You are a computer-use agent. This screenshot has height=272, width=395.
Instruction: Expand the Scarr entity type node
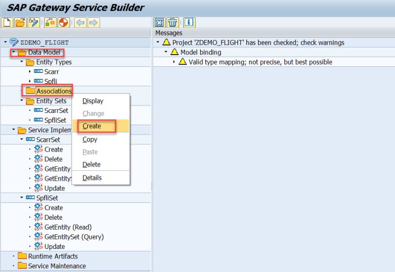(x=30, y=72)
